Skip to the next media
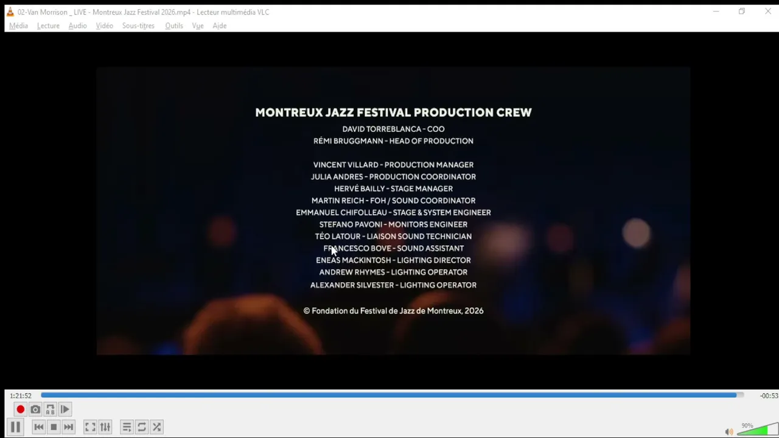The width and height of the screenshot is (779, 438). pyautogui.click(x=68, y=427)
